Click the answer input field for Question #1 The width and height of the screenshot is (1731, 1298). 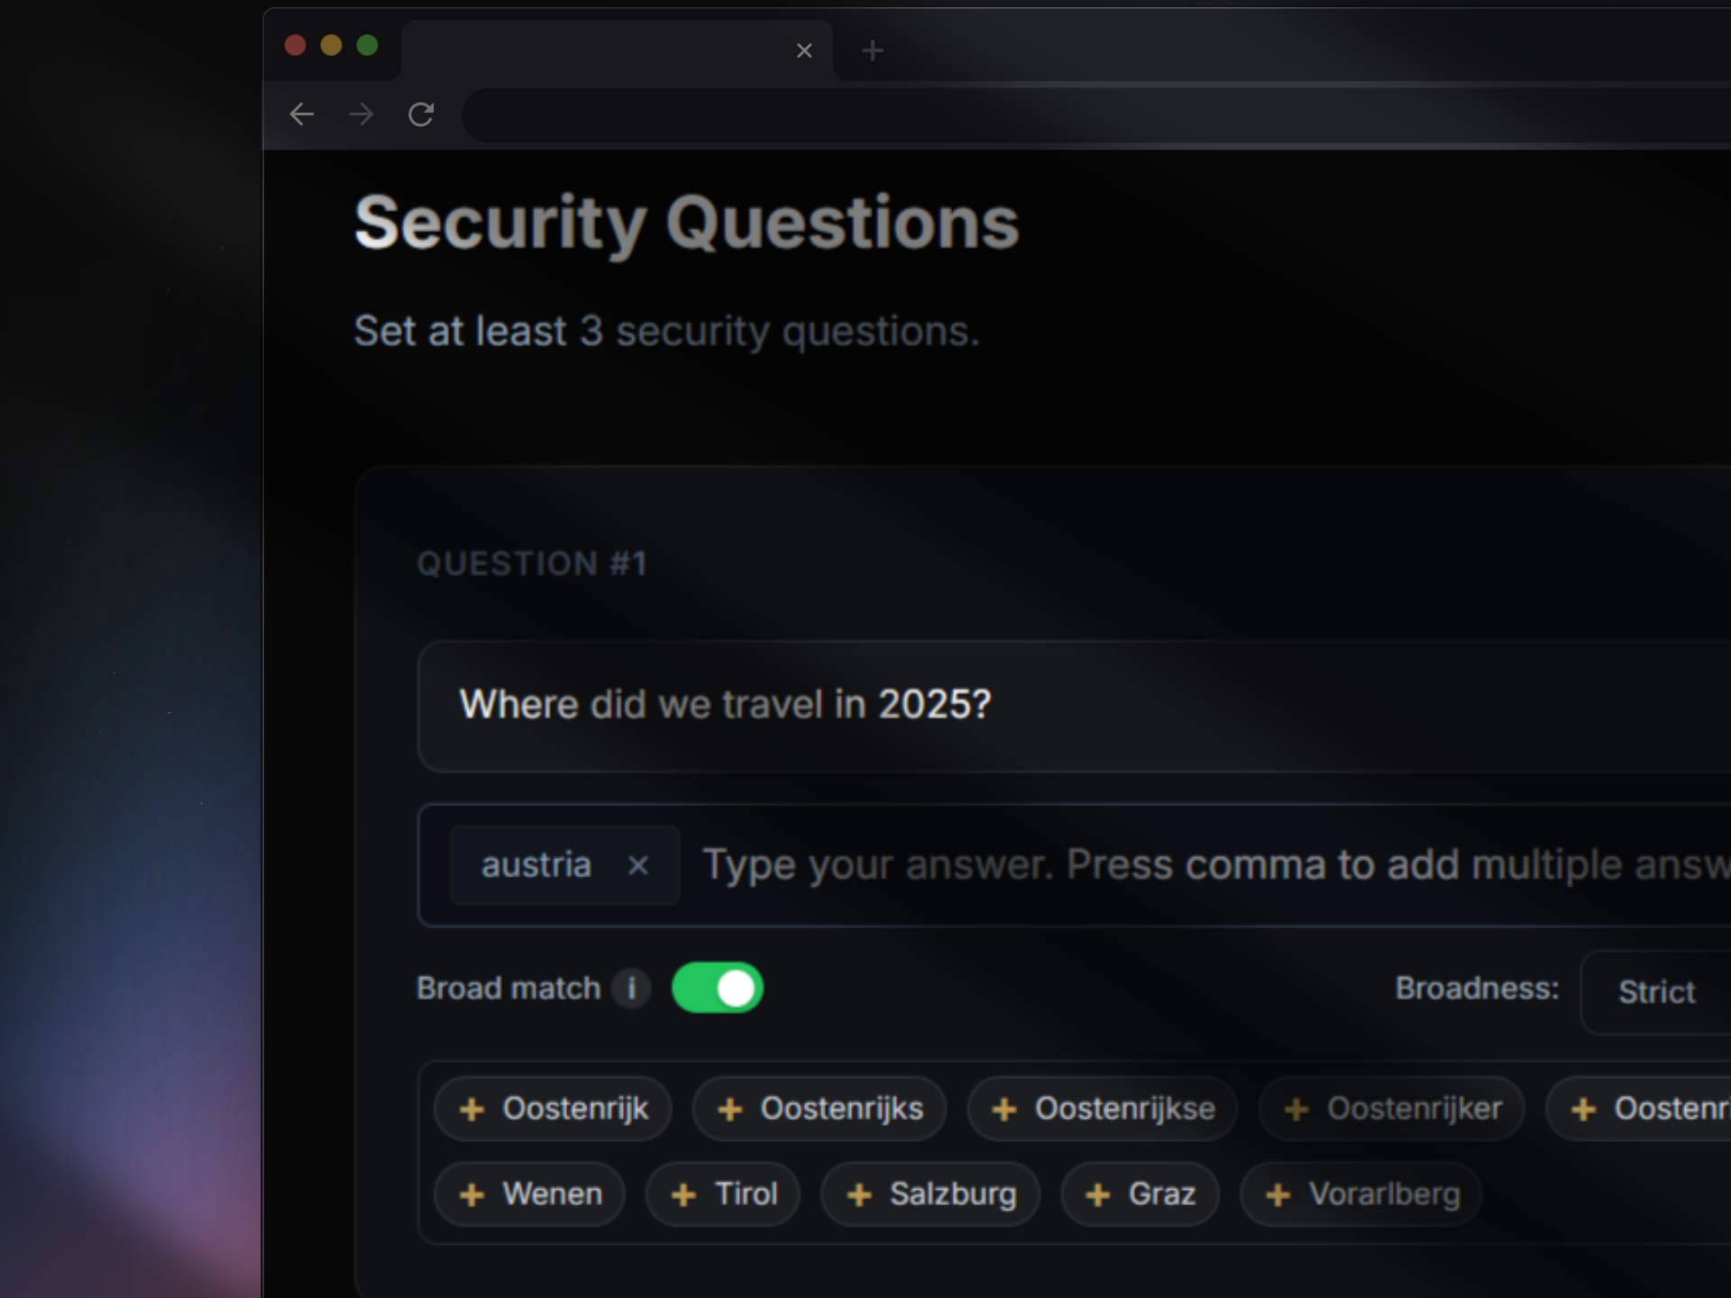[1082, 864]
